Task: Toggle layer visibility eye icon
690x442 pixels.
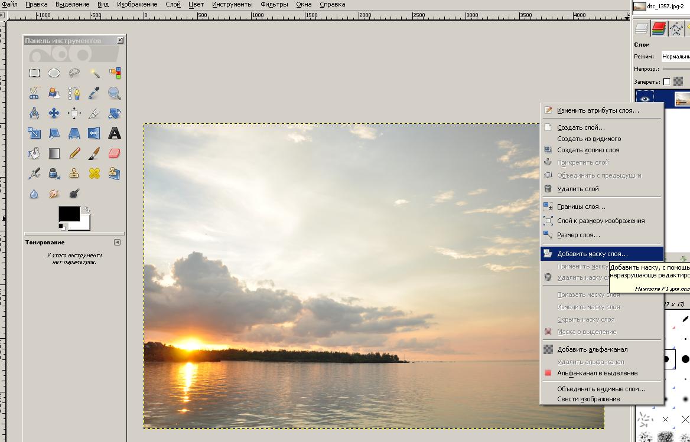Action: click(x=645, y=99)
